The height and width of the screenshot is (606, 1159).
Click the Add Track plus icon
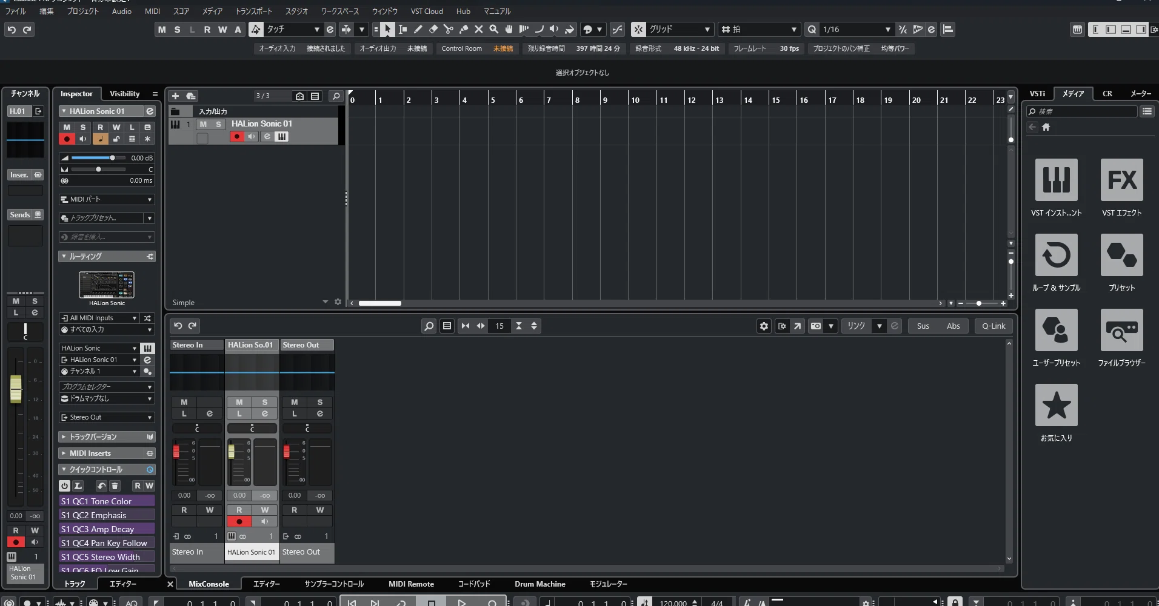tap(175, 96)
